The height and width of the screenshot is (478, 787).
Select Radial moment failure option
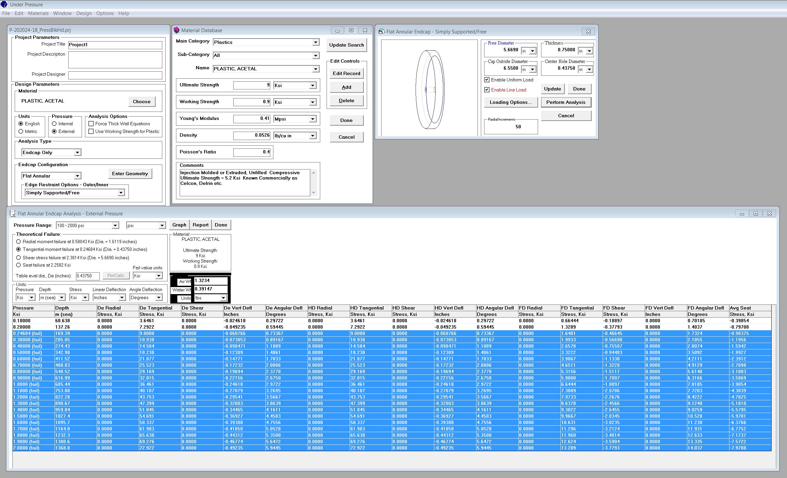(18, 242)
